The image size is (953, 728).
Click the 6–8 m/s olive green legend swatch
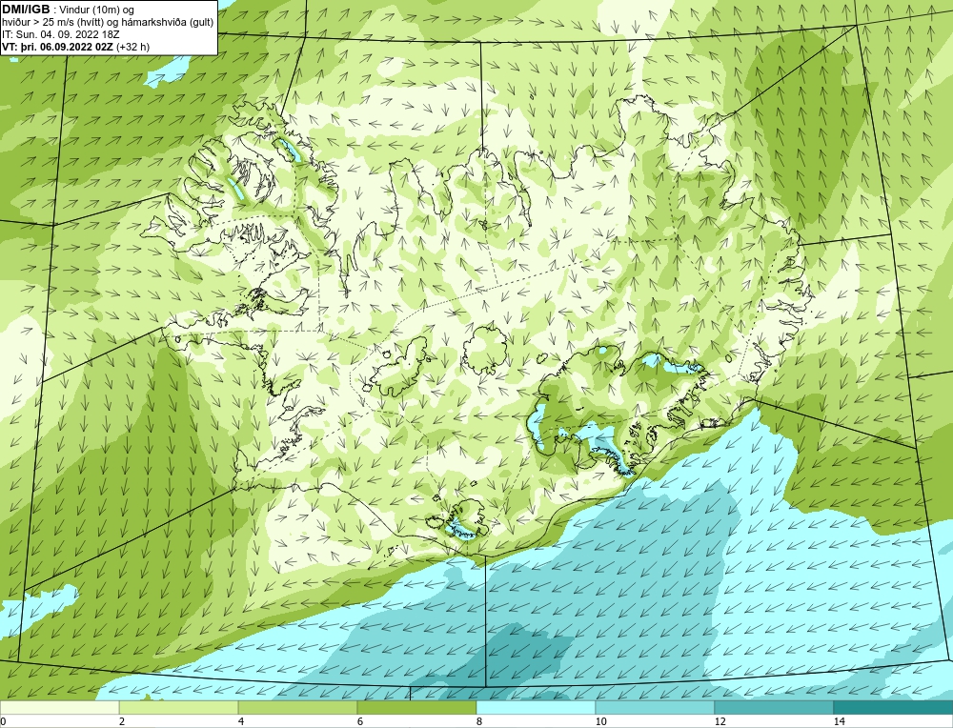[417, 707]
